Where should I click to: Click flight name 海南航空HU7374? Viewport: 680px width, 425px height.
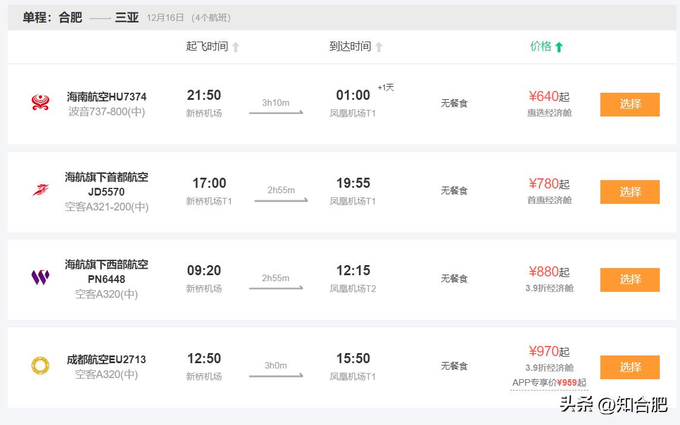tap(106, 96)
